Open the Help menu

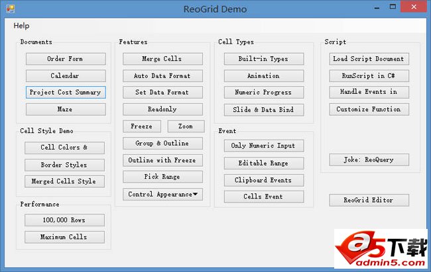[21, 26]
